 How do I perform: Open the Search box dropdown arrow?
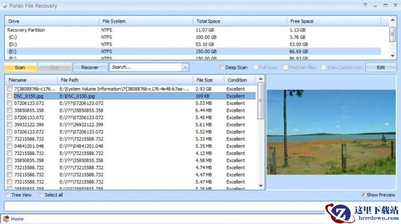185,67
